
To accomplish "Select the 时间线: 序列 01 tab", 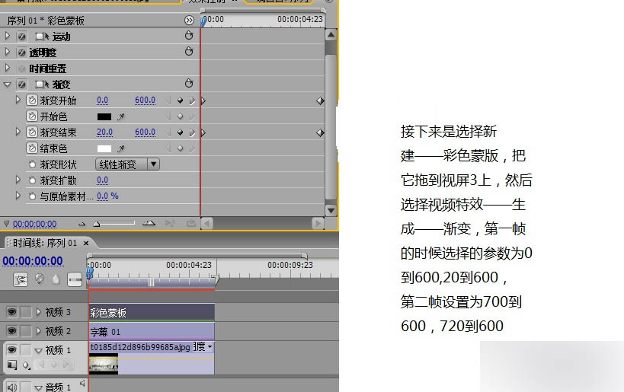I will pyautogui.click(x=44, y=243).
